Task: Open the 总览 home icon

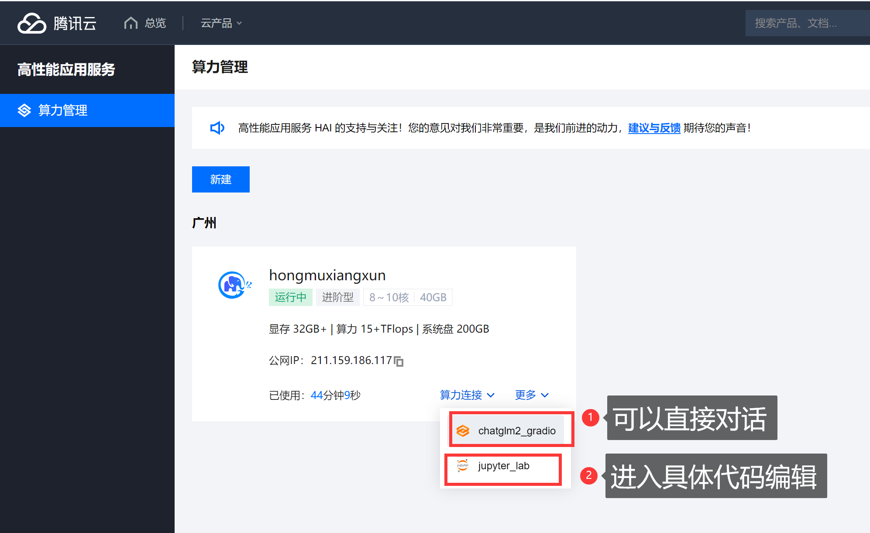Action: [x=131, y=23]
